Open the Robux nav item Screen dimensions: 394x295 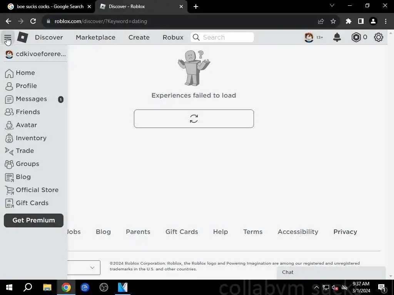[x=173, y=37]
